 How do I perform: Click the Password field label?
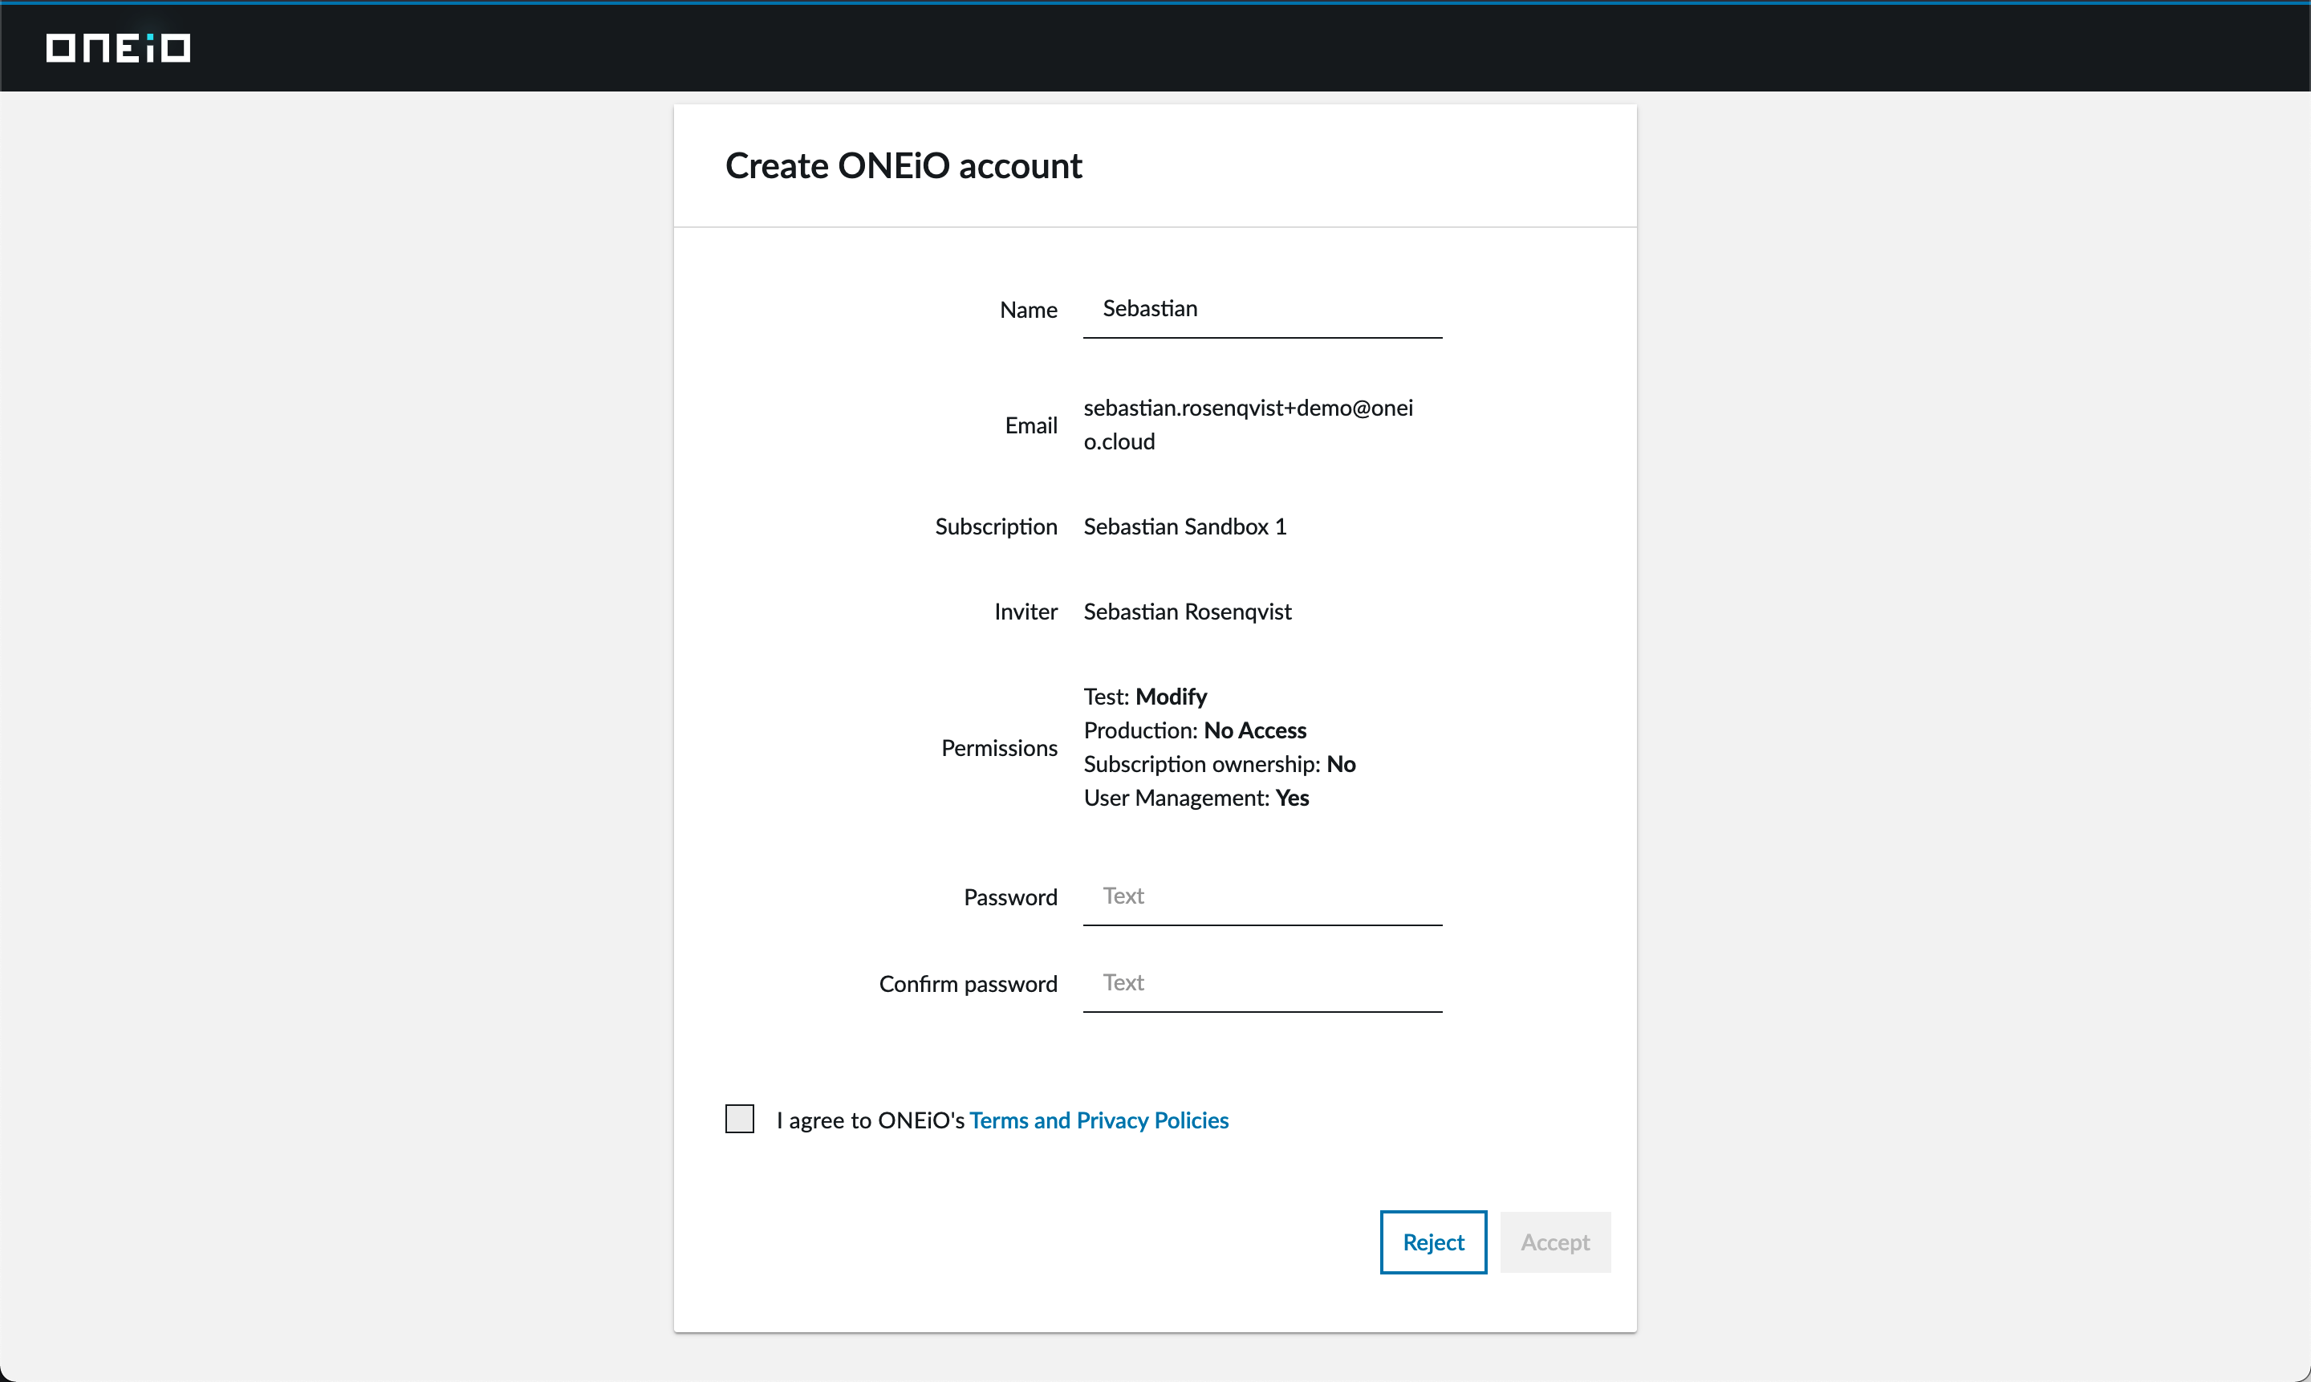1010,898
